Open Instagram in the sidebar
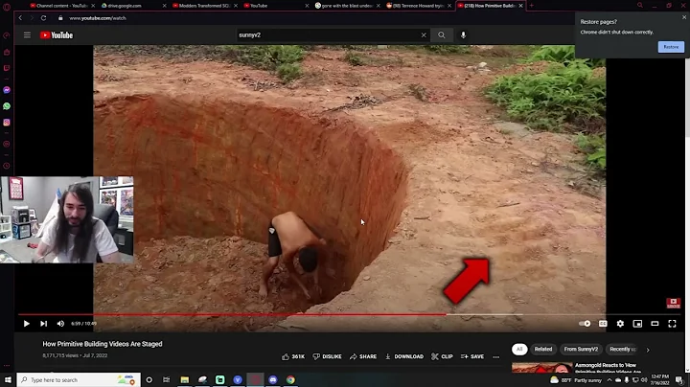690x387 pixels. [x=7, y=123]
